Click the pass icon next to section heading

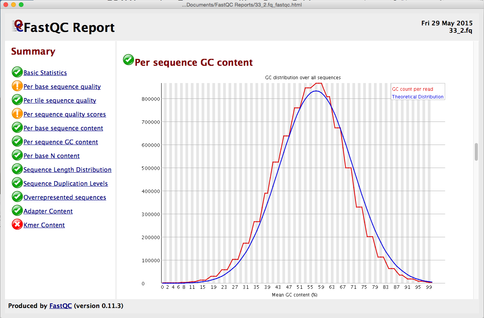pyautogui.click(x=128, y=60)
